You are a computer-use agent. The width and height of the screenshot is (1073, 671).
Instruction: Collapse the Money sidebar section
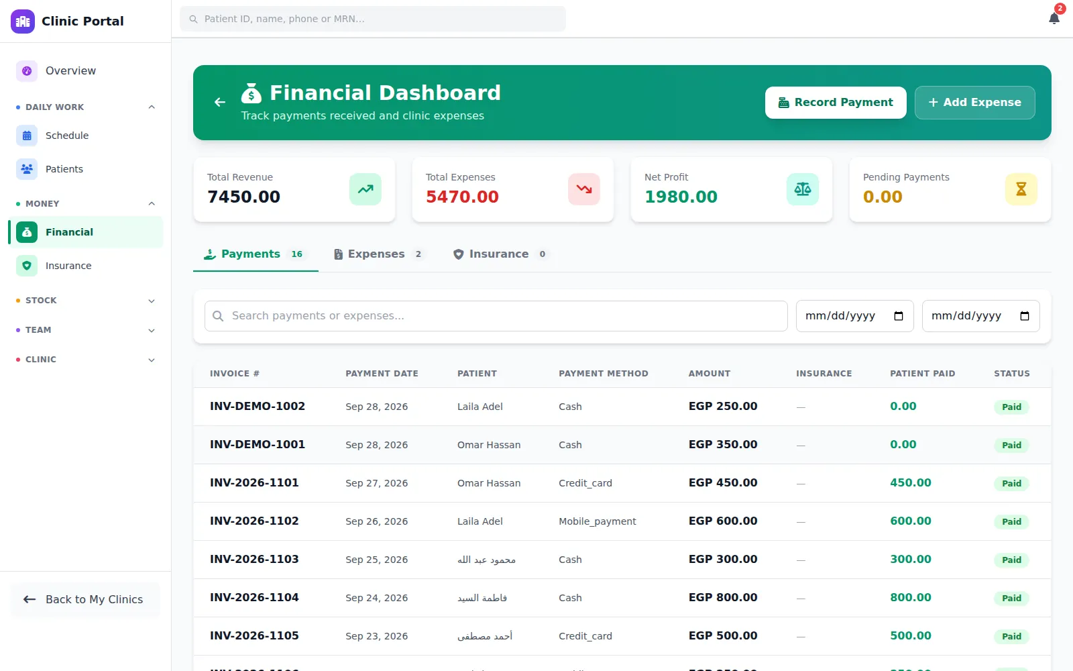coord(86,203)
